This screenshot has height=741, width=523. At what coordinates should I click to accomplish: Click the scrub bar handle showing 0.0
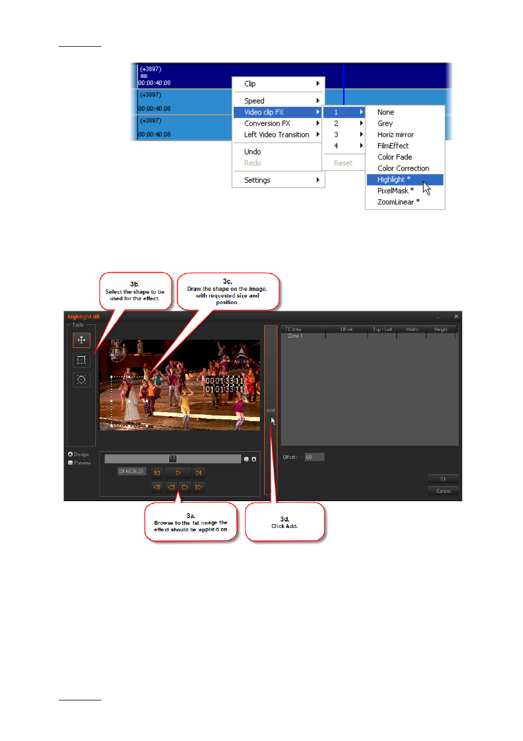[173, 458]
